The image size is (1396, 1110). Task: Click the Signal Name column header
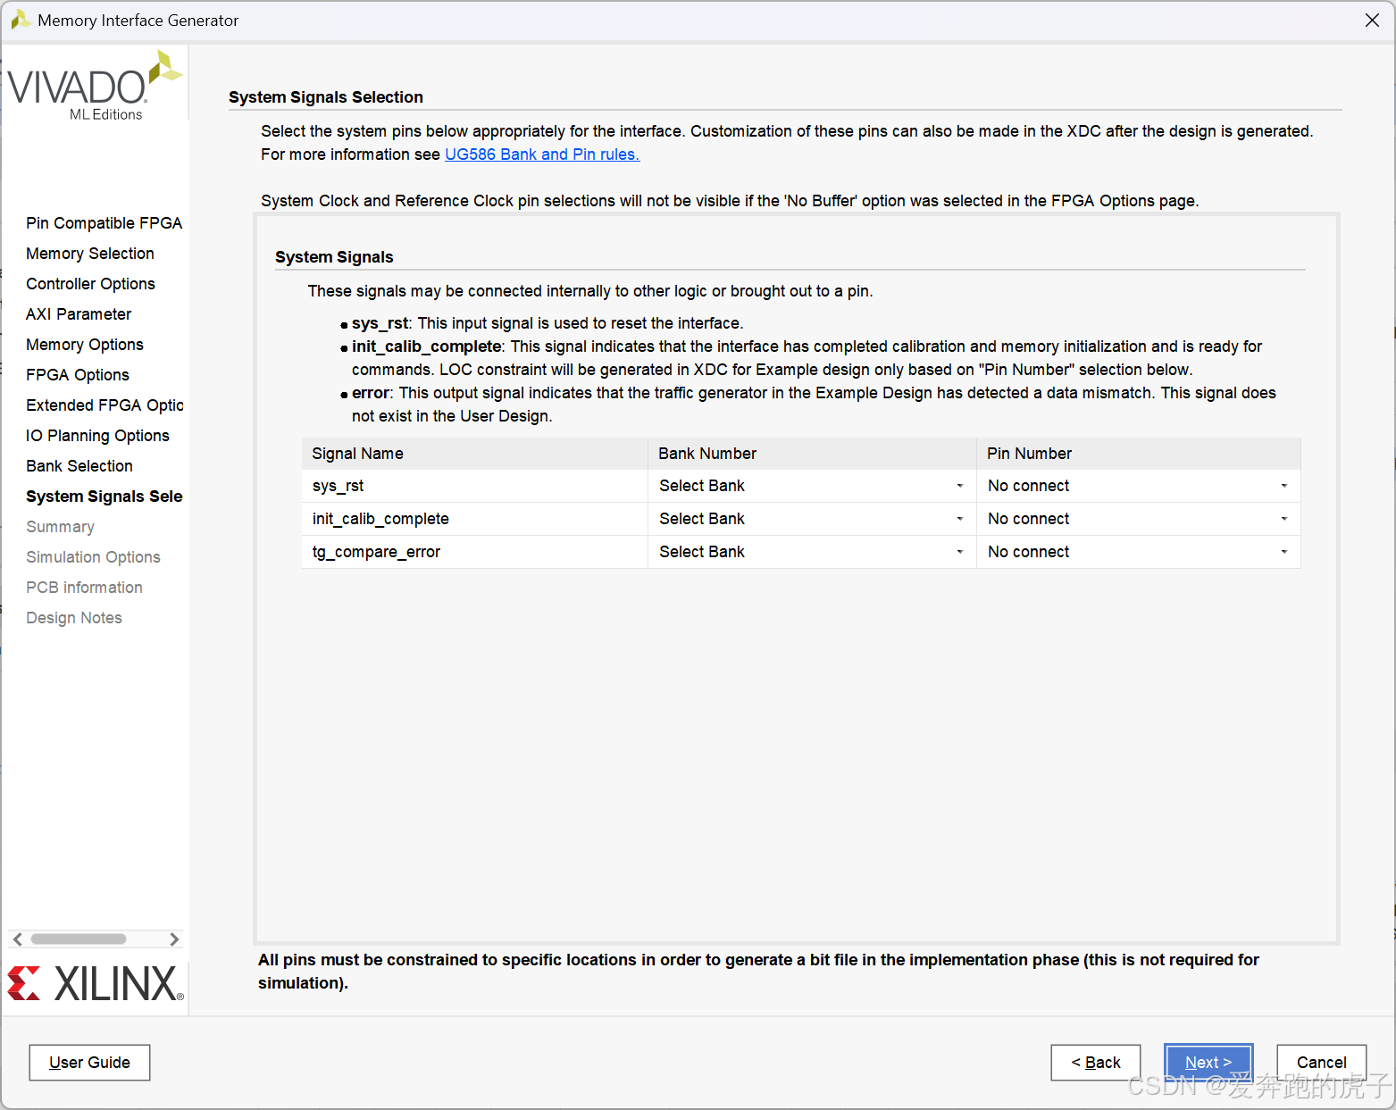click(474, 454)
